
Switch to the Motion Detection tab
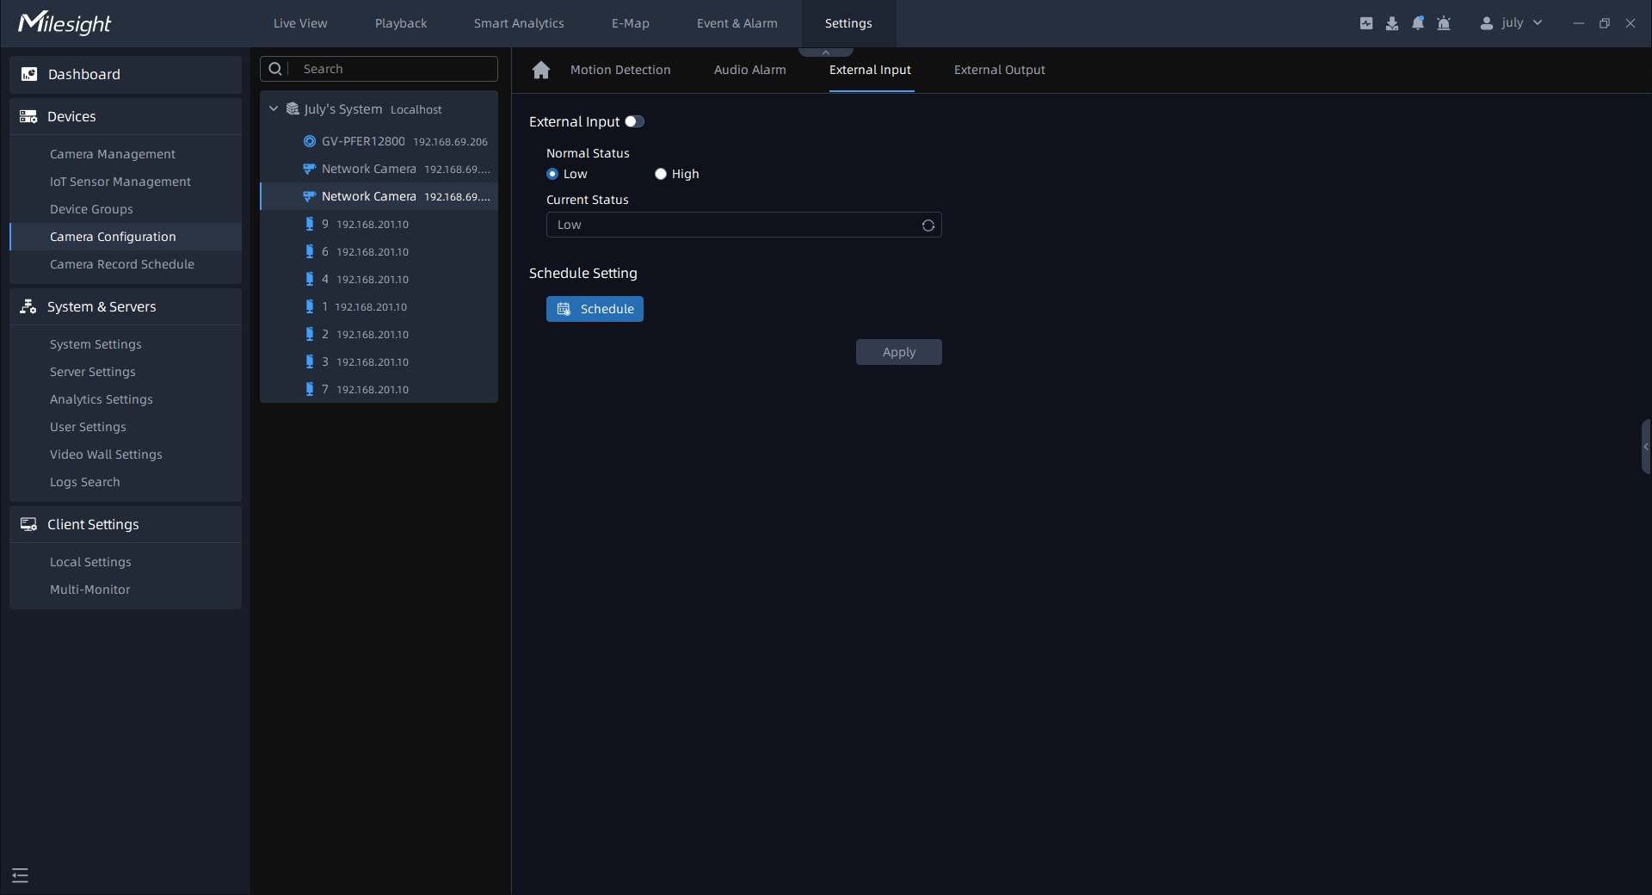coord(619,70)
